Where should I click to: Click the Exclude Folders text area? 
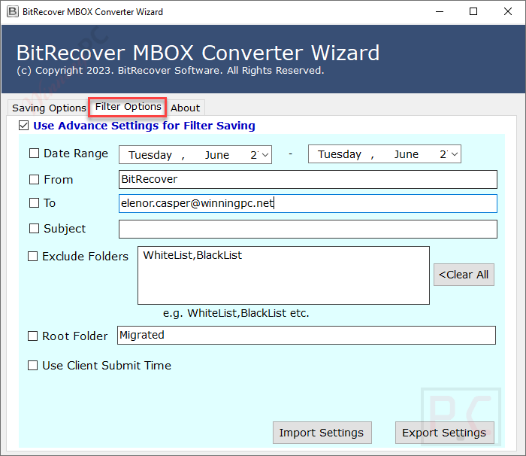(283, 275)
